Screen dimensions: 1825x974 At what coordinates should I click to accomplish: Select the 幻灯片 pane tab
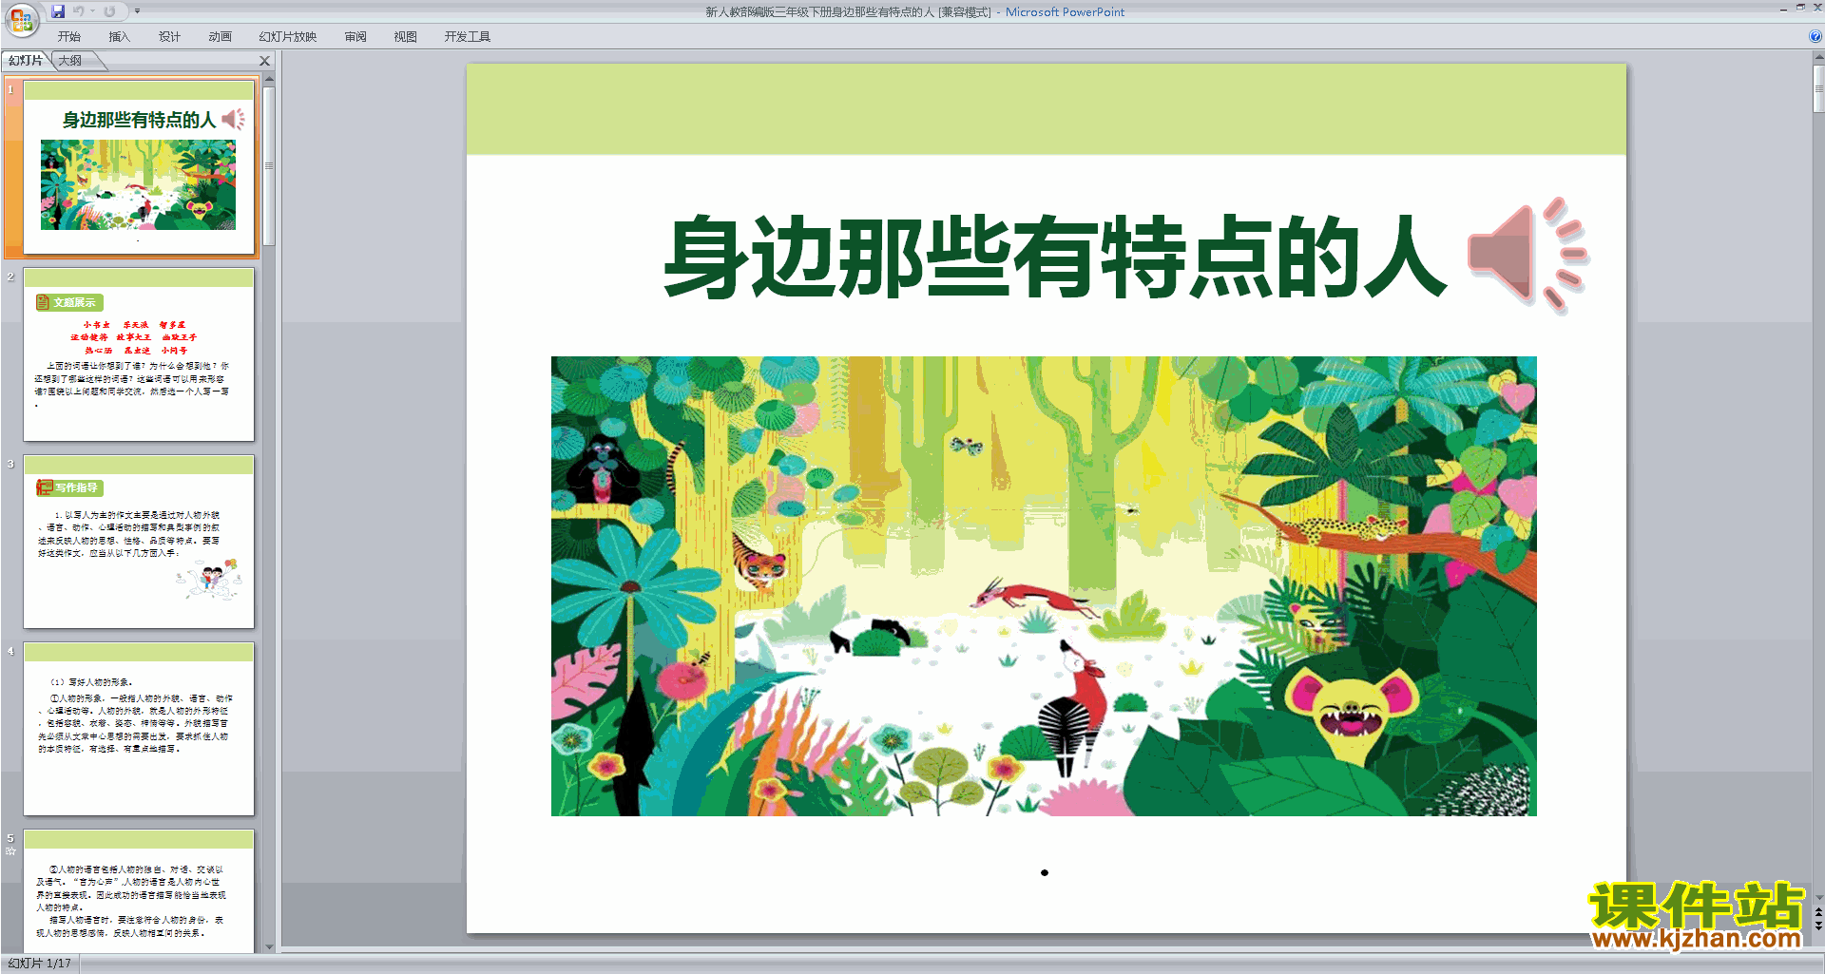(26, 61)
